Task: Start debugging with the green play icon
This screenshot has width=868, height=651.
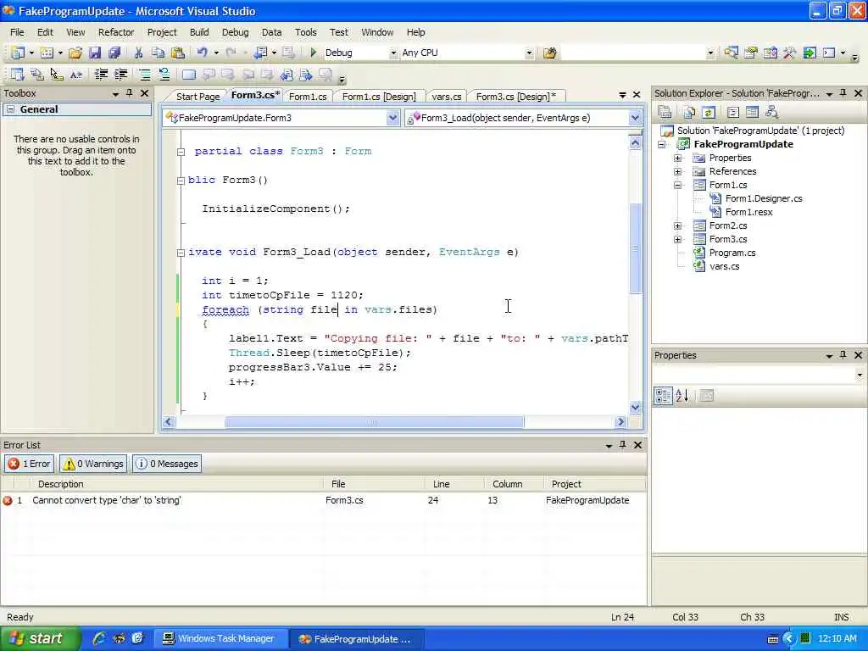Action: click(313, 53)
